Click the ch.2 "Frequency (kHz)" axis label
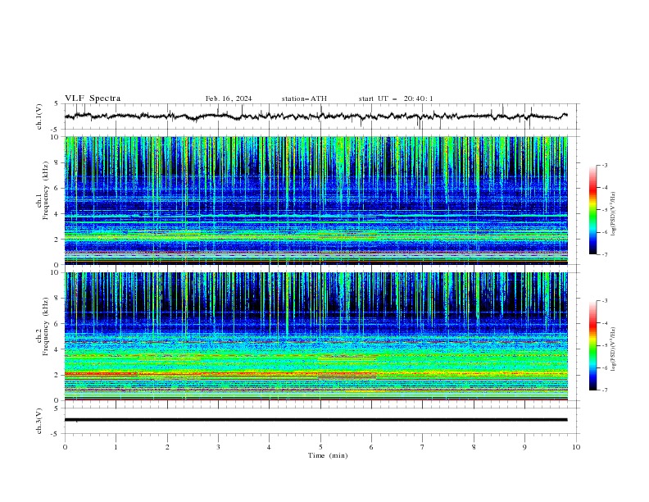The height and width of the screenshot is (502, 649). [45, 326]
